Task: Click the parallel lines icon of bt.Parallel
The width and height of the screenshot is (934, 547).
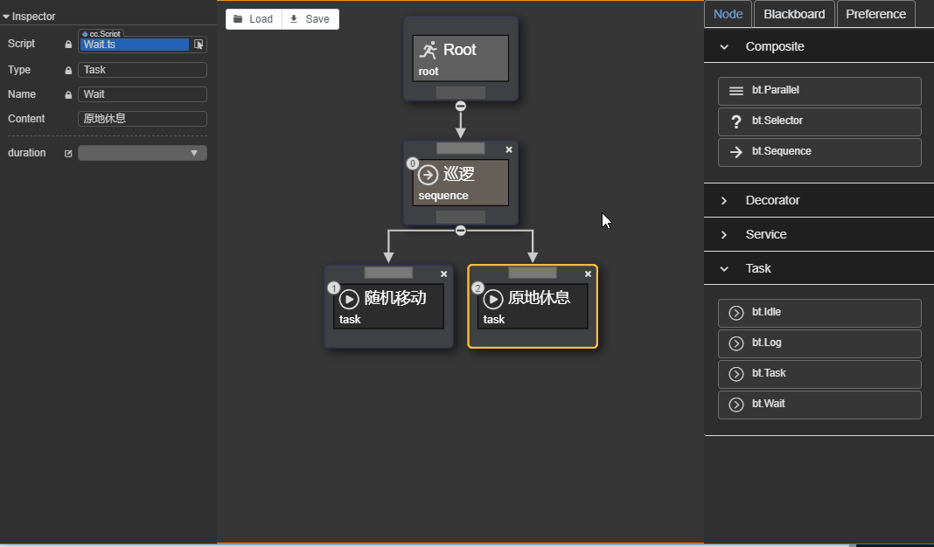Action: click(735, 91)
